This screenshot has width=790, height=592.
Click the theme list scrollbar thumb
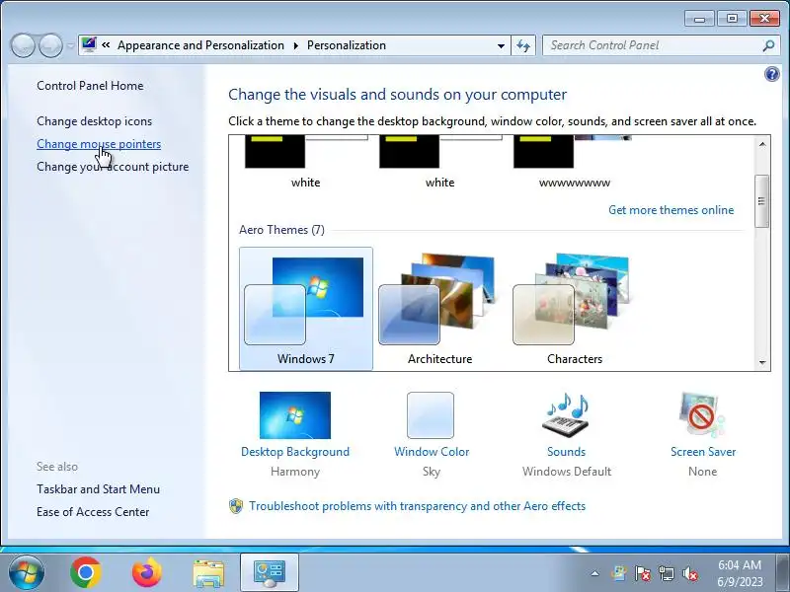pos(762,201)
